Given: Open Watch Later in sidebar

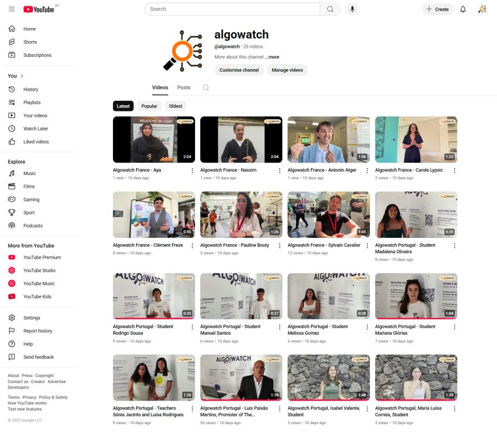Looking at the screenshot, I should click(35, 129).
